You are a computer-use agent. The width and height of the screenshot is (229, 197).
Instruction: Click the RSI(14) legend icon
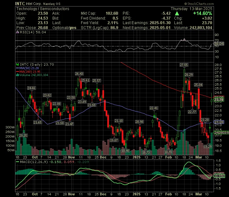coord(17,32)
